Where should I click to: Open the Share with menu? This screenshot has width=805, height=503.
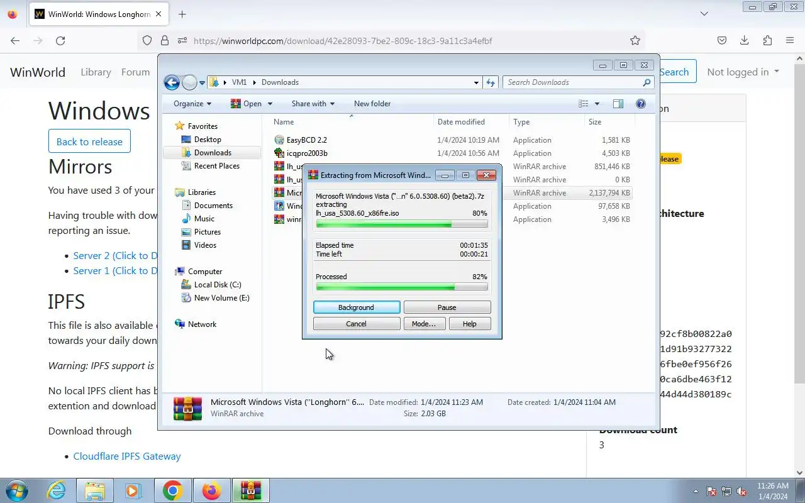(313, 104)
